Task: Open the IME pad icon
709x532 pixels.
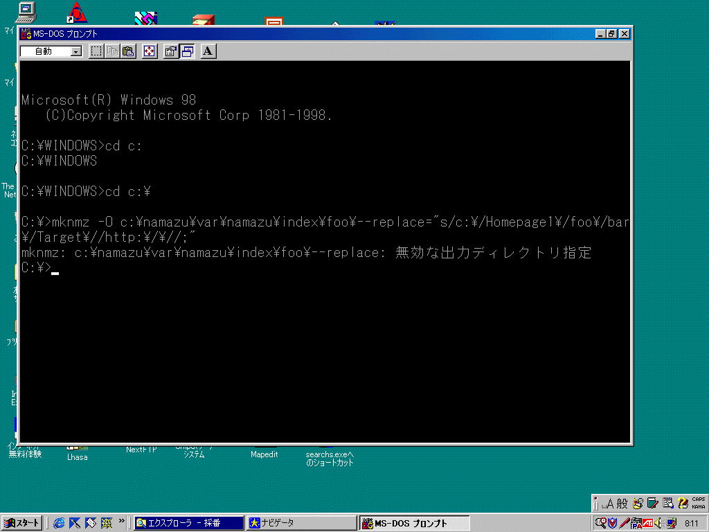Action: click(x=638, y=504)
